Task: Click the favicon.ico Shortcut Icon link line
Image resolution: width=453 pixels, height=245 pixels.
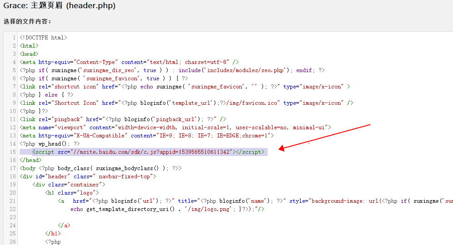Action: point(186,103)
